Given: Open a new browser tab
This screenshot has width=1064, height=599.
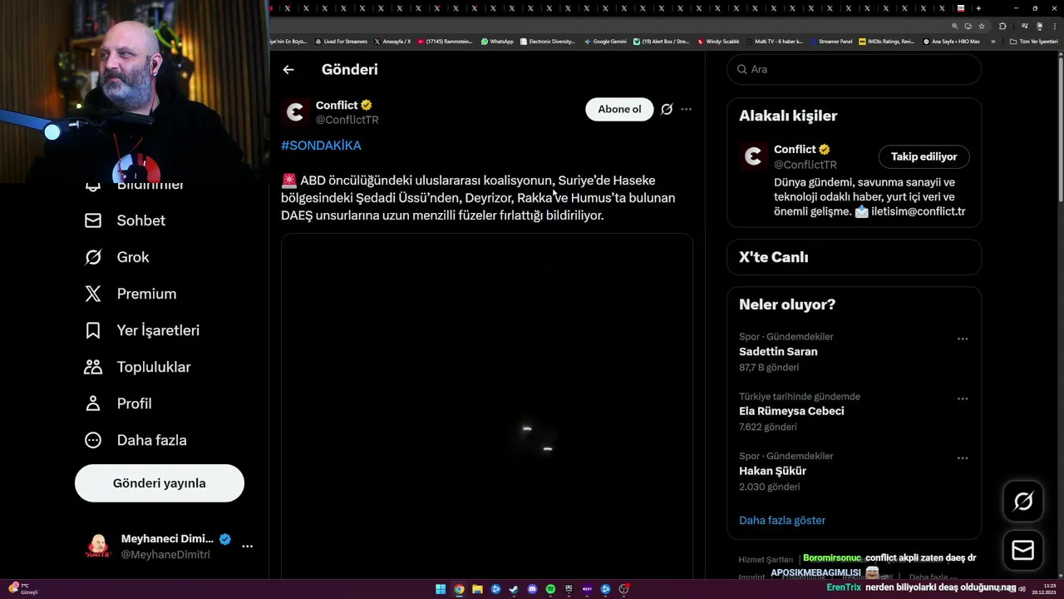Looking at the screenshot, I should [978, 8].
